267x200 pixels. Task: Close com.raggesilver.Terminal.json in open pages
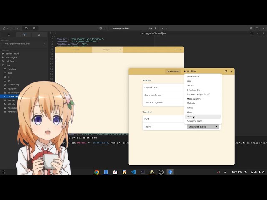click(45, 44)
